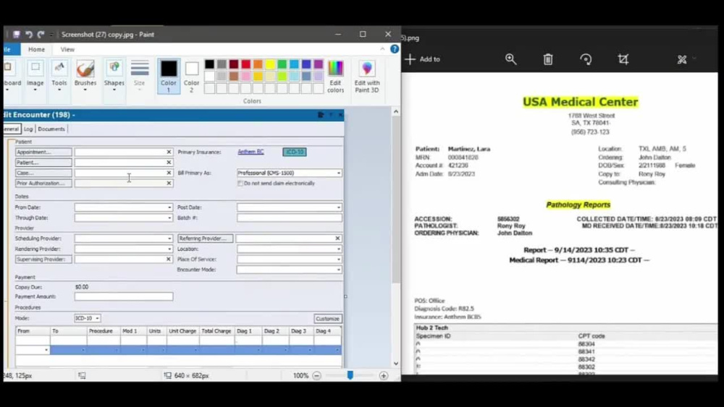Open the Documents tab of Edit Encounter
The height and width of the screenshot is (407, 724).
51,129
